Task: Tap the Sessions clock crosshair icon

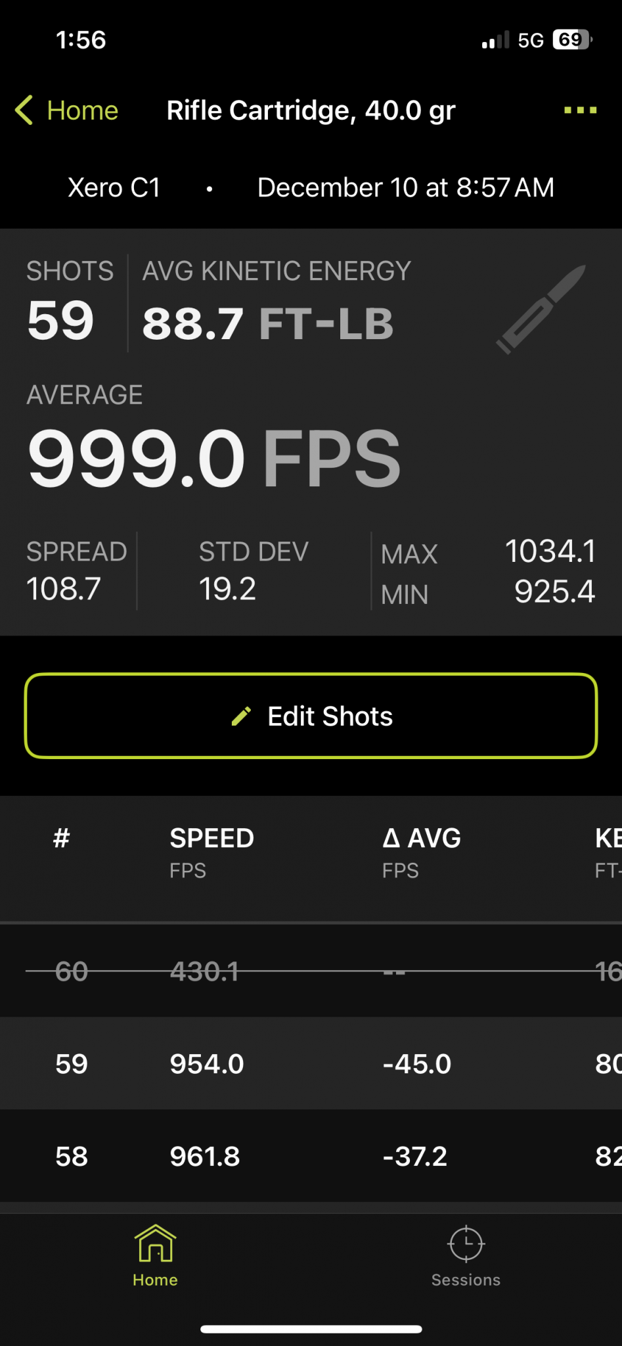Action: (x=466, y=1243)
